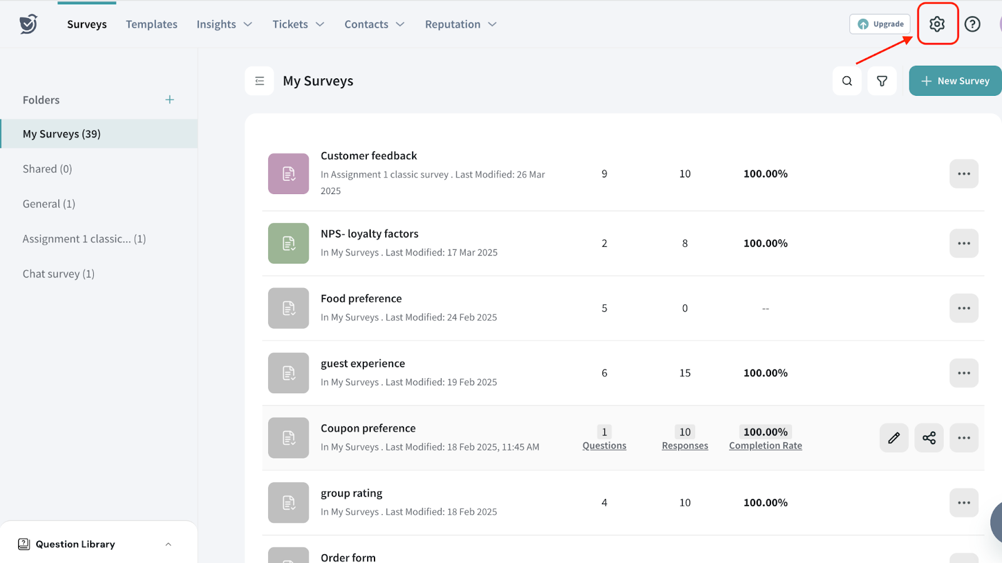
Task: Open the settings gear icon
Action: tap(937, 24)
